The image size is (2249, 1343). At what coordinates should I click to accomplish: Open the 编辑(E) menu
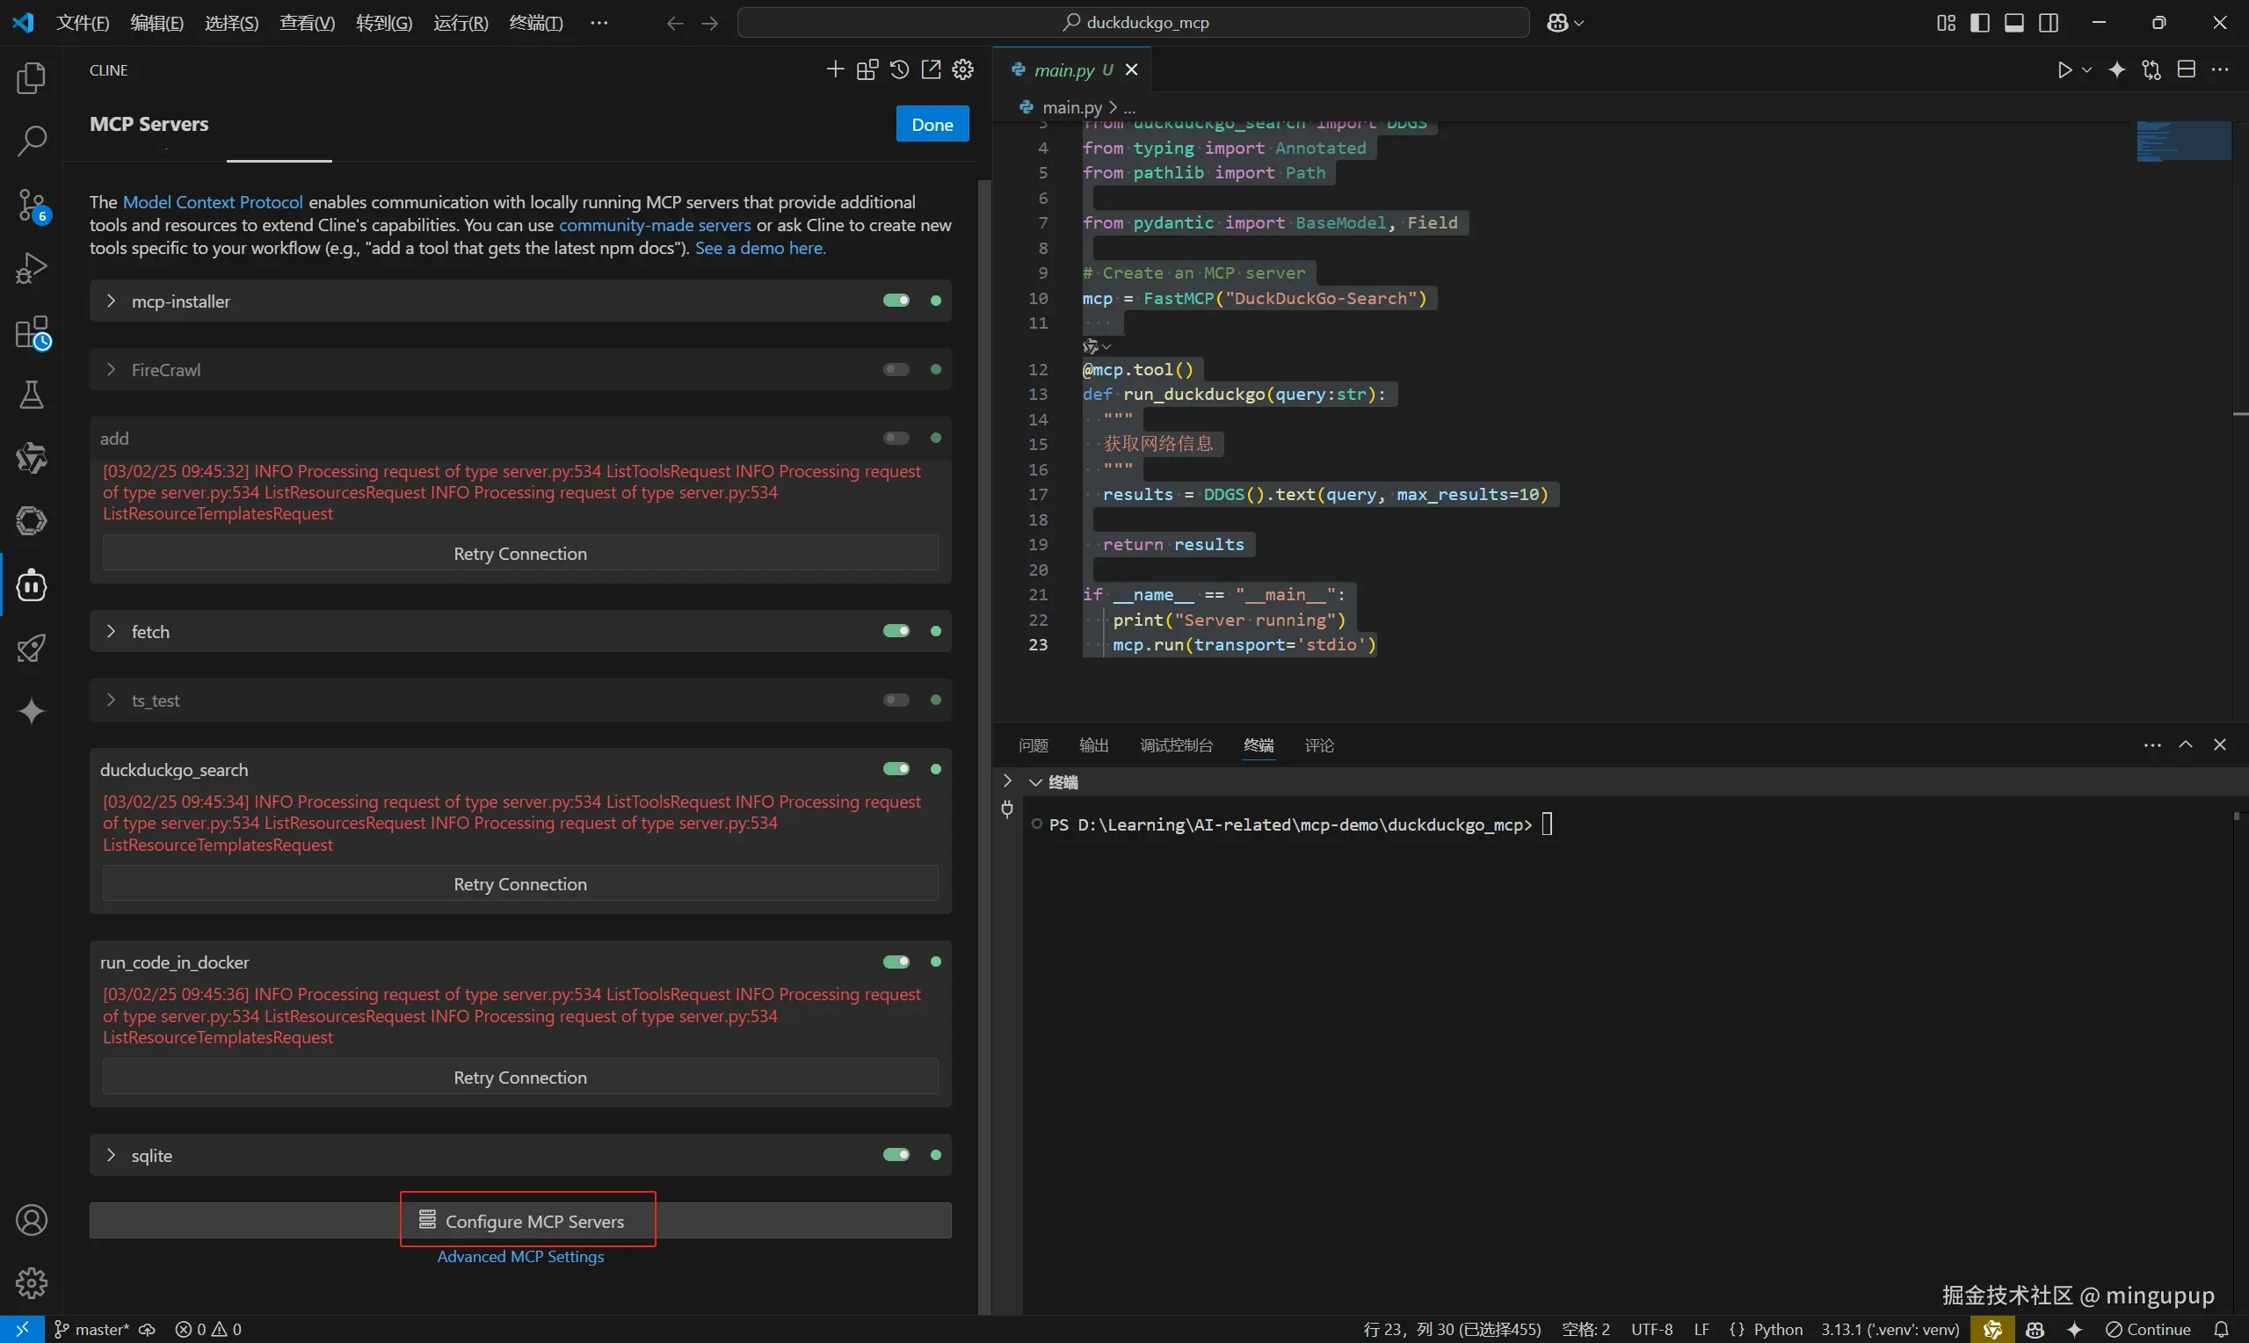pyautogui.click(x=156, y=23)
